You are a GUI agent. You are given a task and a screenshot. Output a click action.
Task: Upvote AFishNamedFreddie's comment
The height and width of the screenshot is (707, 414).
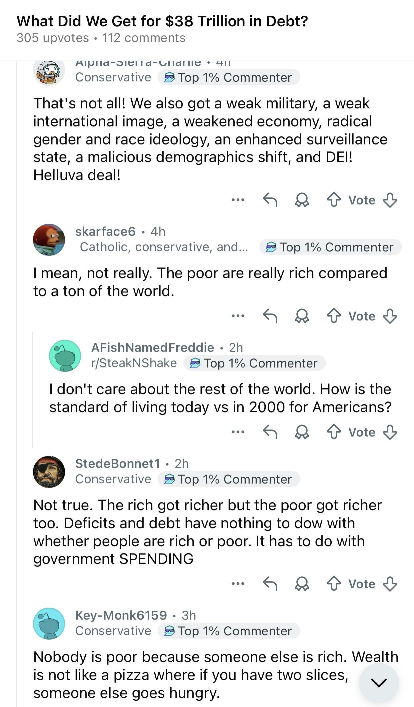[x=334, y=432]
